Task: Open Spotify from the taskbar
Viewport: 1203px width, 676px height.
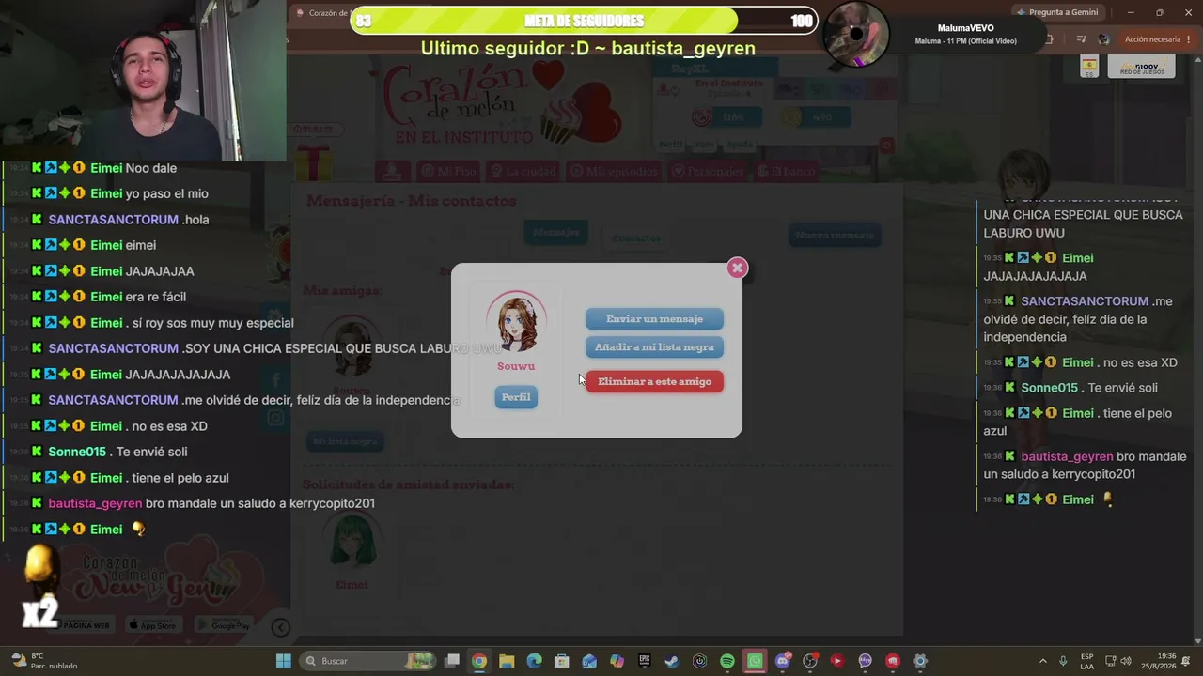Action: (x=727, y=661)
